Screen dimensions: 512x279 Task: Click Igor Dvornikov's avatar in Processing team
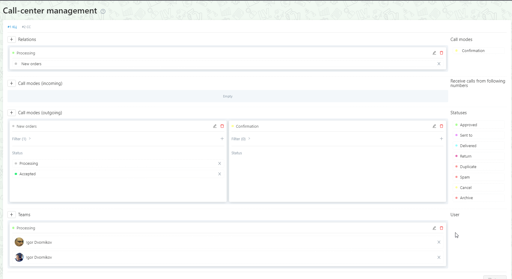pos(19,242)
